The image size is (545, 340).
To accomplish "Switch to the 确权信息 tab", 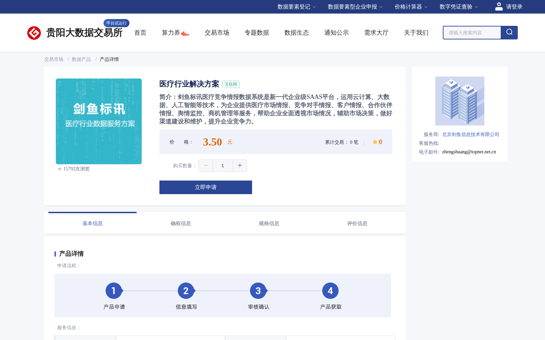I will click(x=181, y=223).
